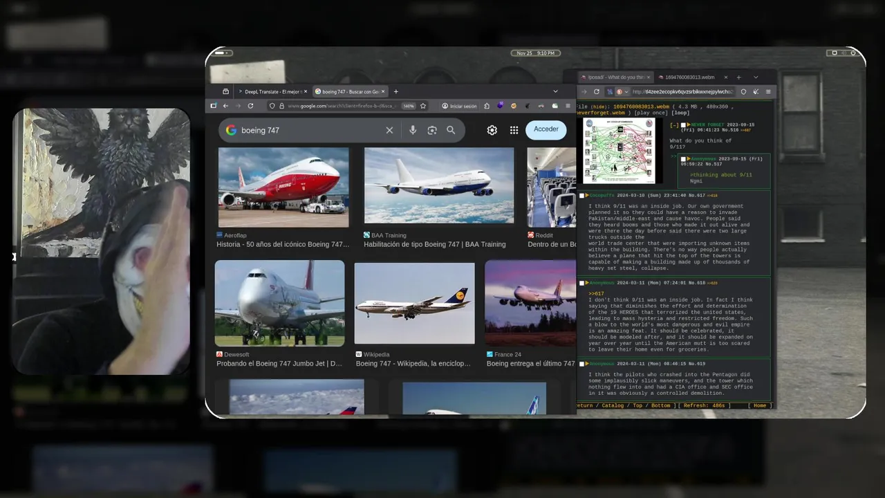This screenshot has width=885, height=498.
Task: Open the 1694760083013.webm file link
Action: (641, 107)
